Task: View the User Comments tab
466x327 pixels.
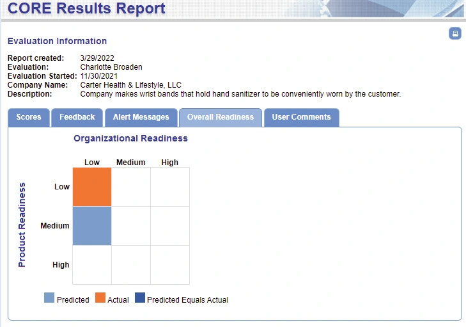Action: (x=301, y=117)
